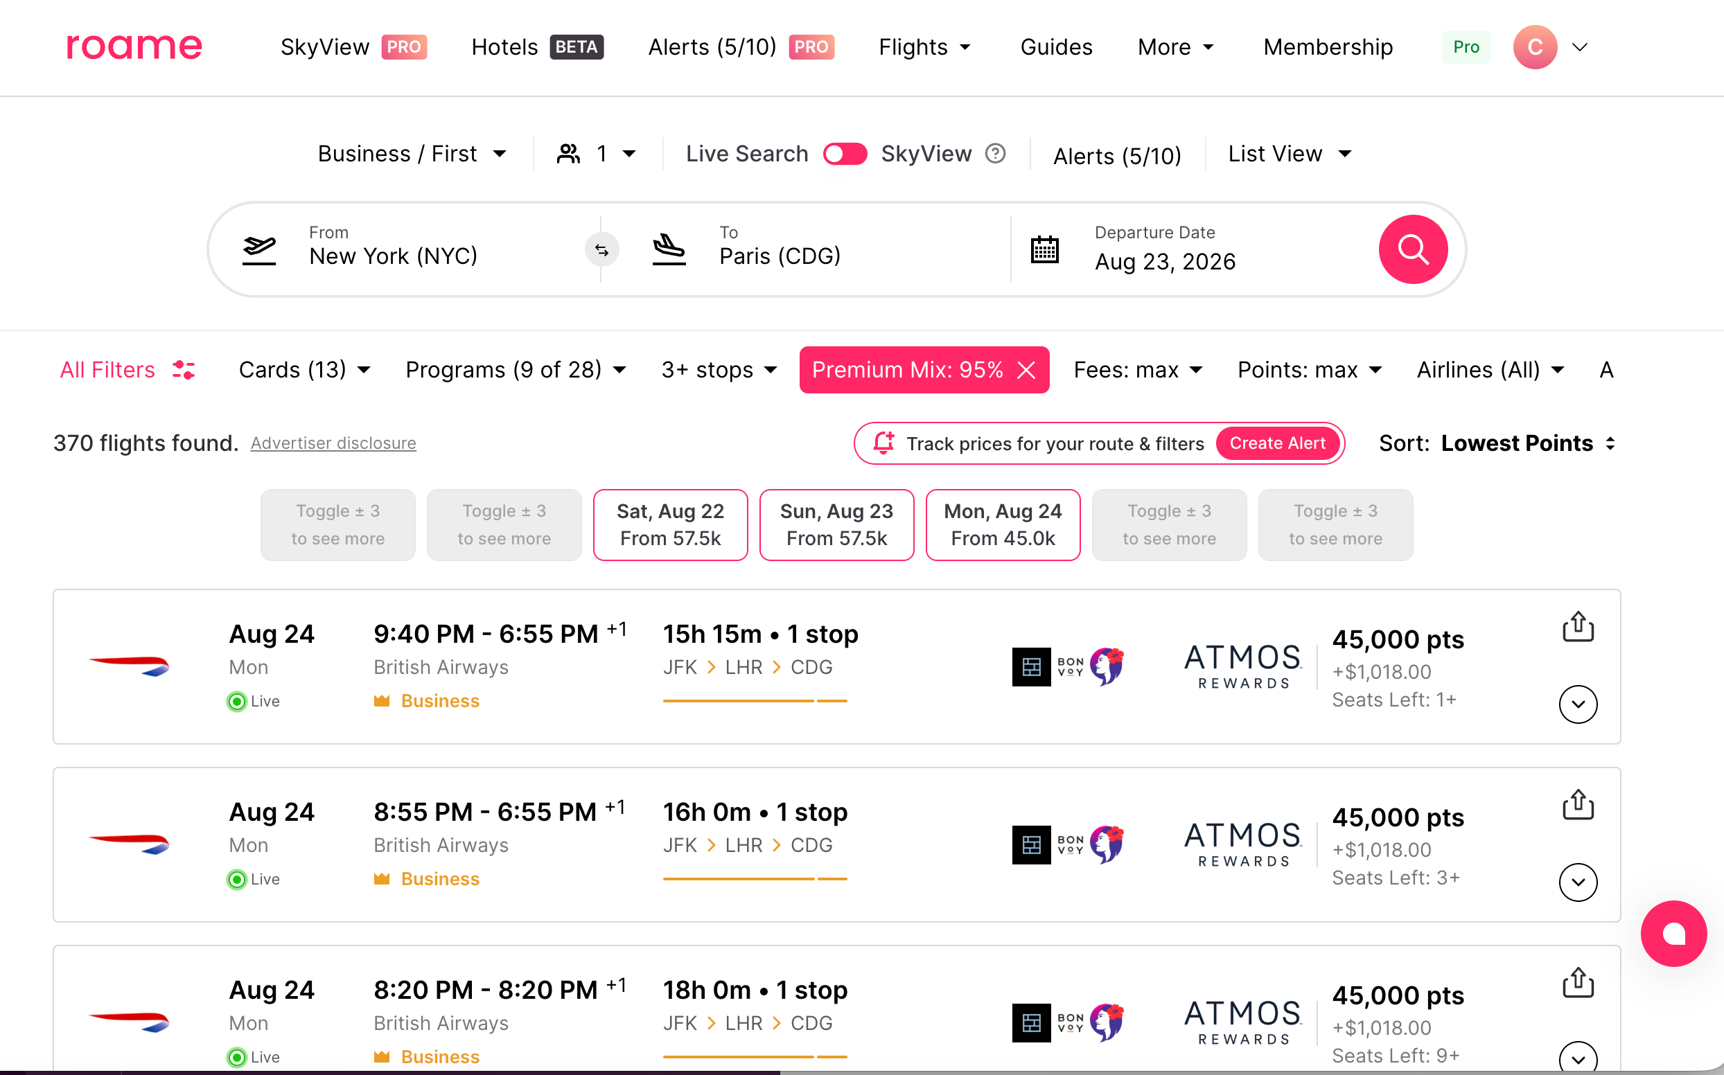This screenshot has width=1724, height=1075.
Task: Share the 9:40 PM flight via the export icon
Action: (x=1578, y=626)
